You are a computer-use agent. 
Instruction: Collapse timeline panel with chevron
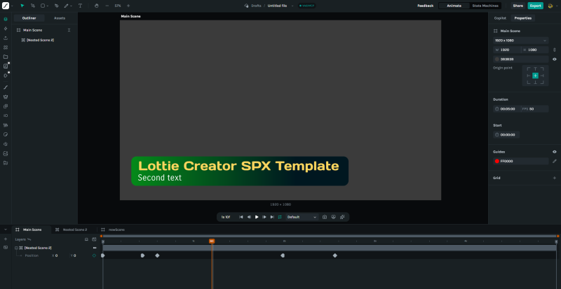pos(6,230)
